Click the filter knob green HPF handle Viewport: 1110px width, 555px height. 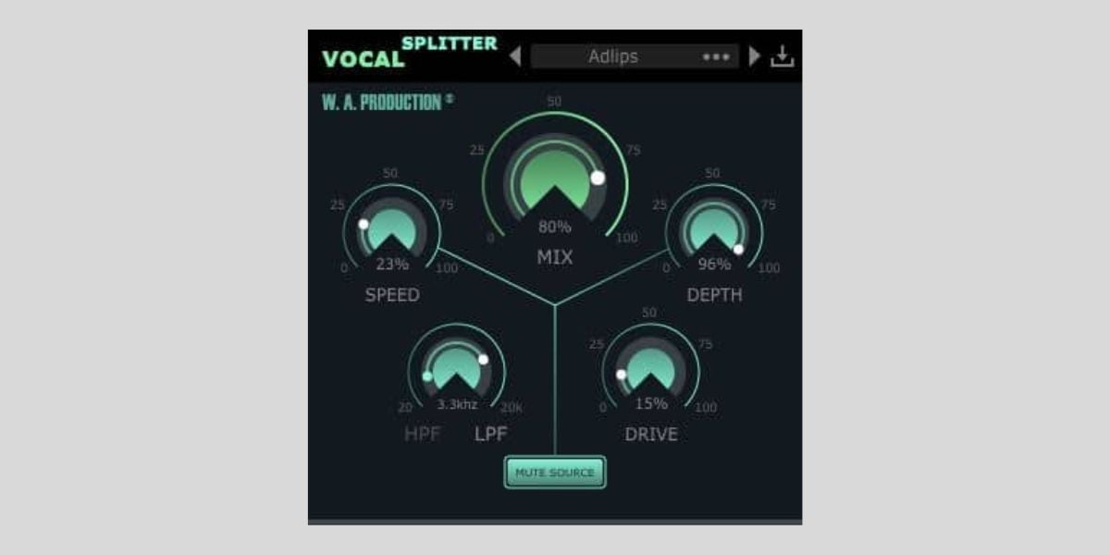427,376
